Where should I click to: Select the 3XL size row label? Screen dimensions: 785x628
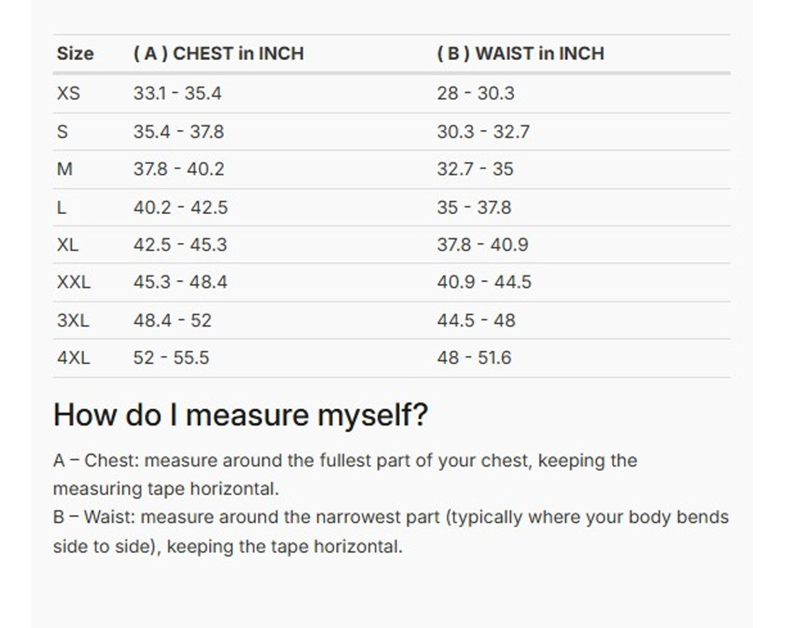(x=73, y=320)
